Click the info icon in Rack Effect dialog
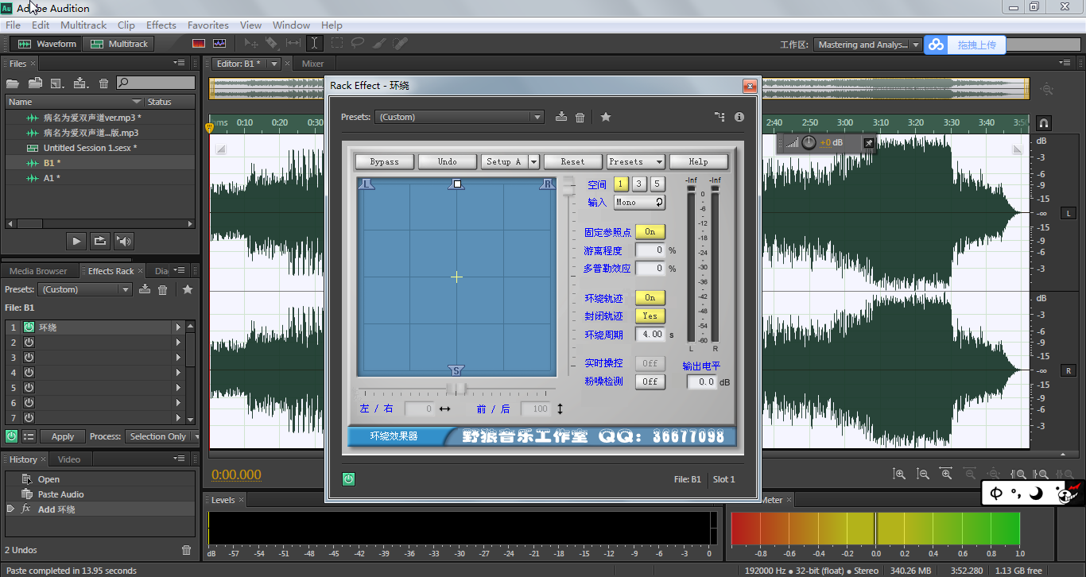Screen dimensions: 1086x577 (739, 117)
